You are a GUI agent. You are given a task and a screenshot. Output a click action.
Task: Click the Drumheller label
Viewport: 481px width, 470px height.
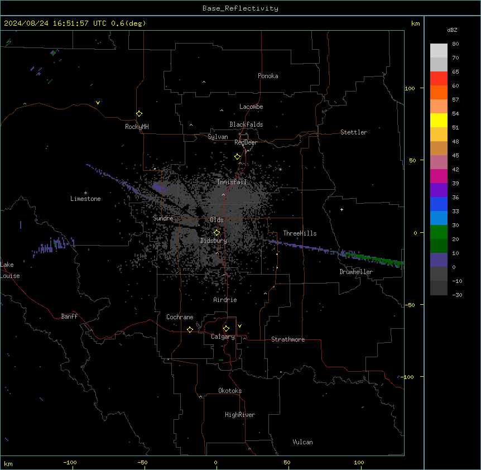click(x=356, y=272)
